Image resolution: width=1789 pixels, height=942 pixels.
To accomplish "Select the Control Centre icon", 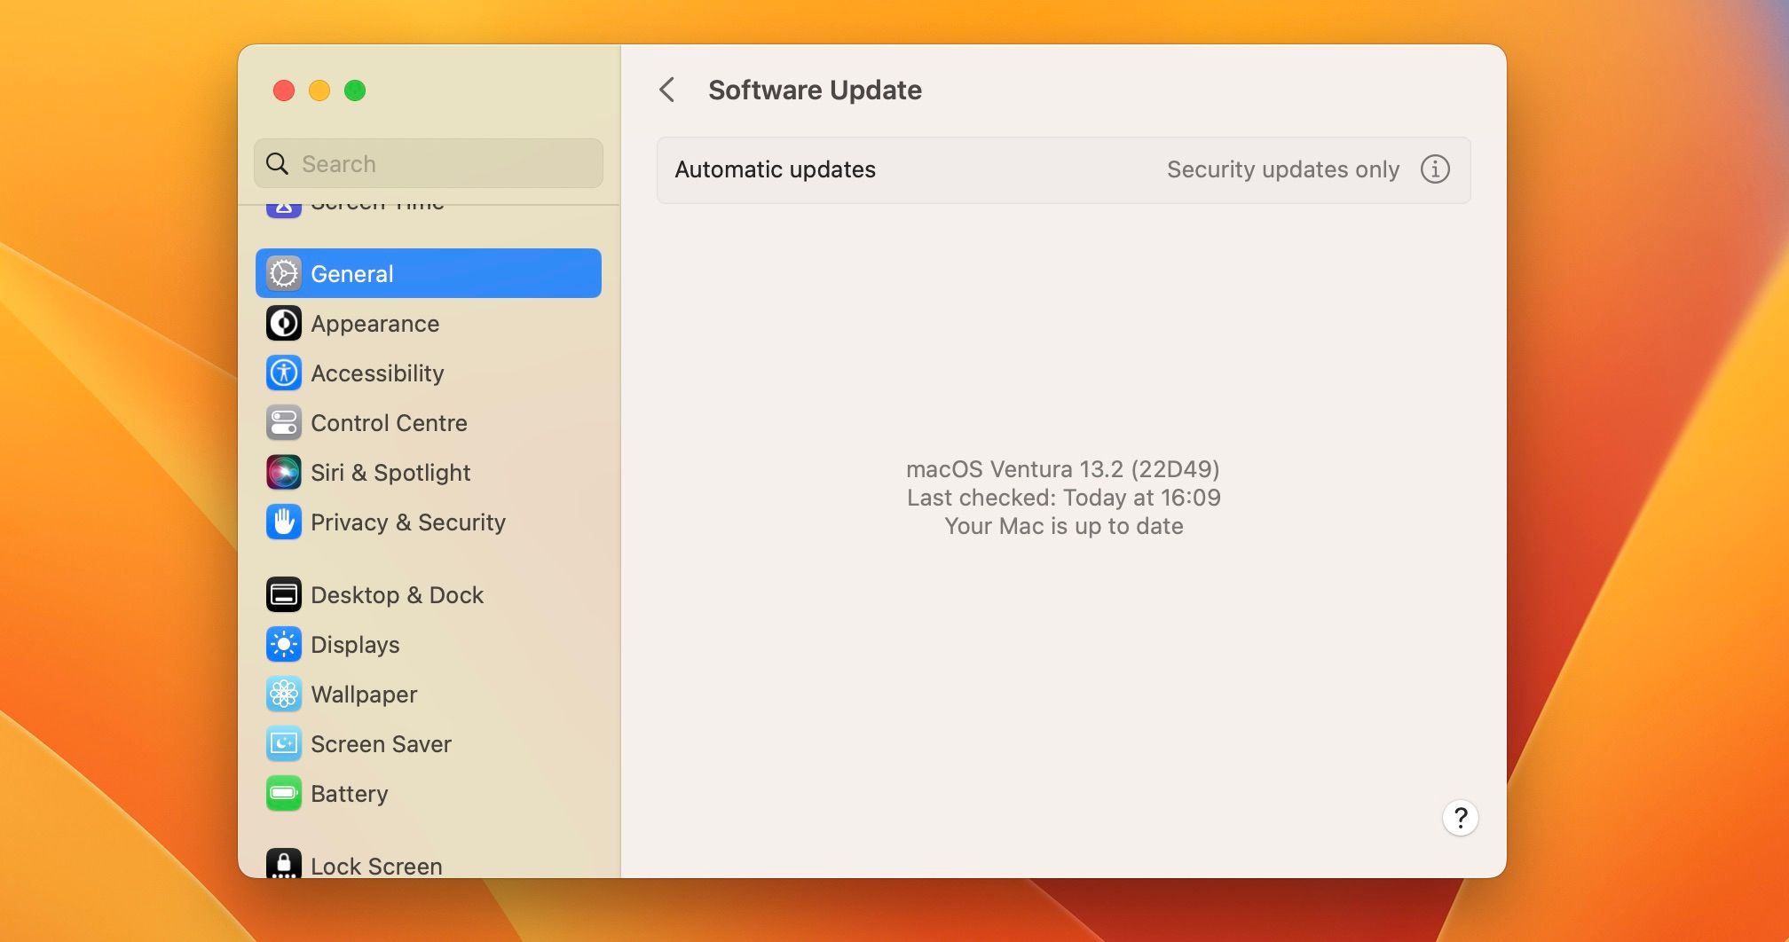I will 284,423.
